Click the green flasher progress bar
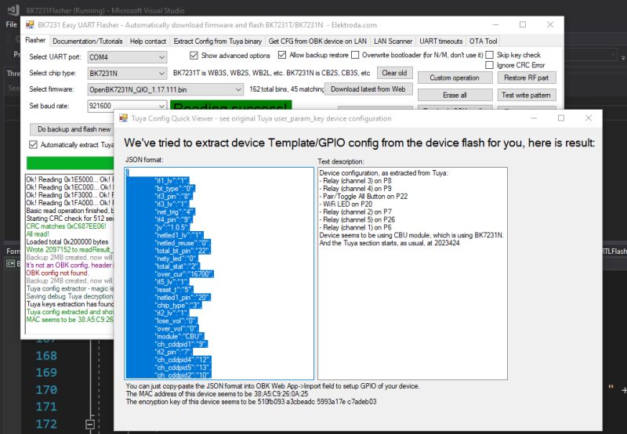627x434 pixels. tap(70, 163)
